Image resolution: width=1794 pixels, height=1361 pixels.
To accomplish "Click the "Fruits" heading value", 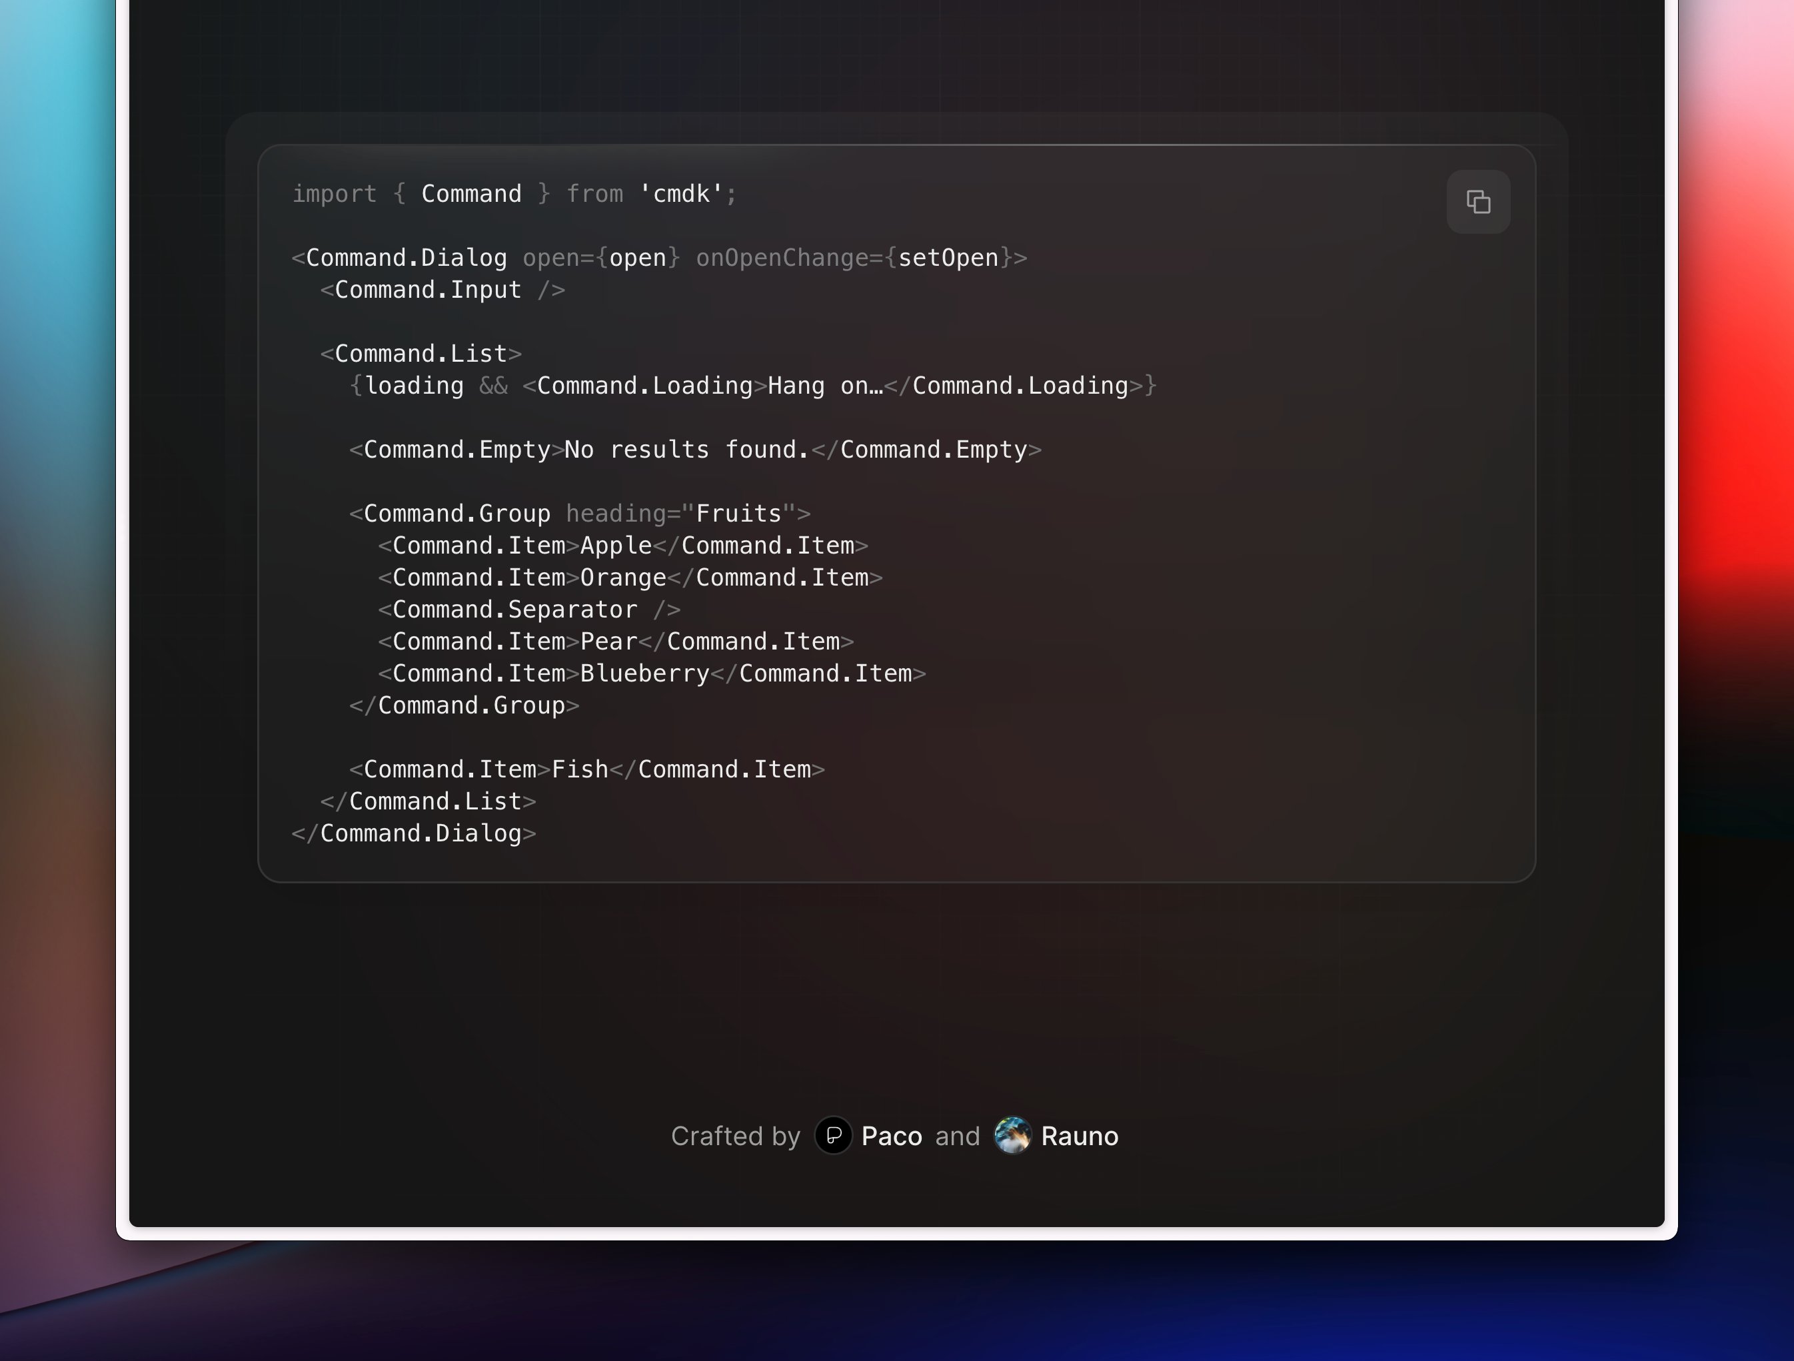I will [x=738, y=514].
